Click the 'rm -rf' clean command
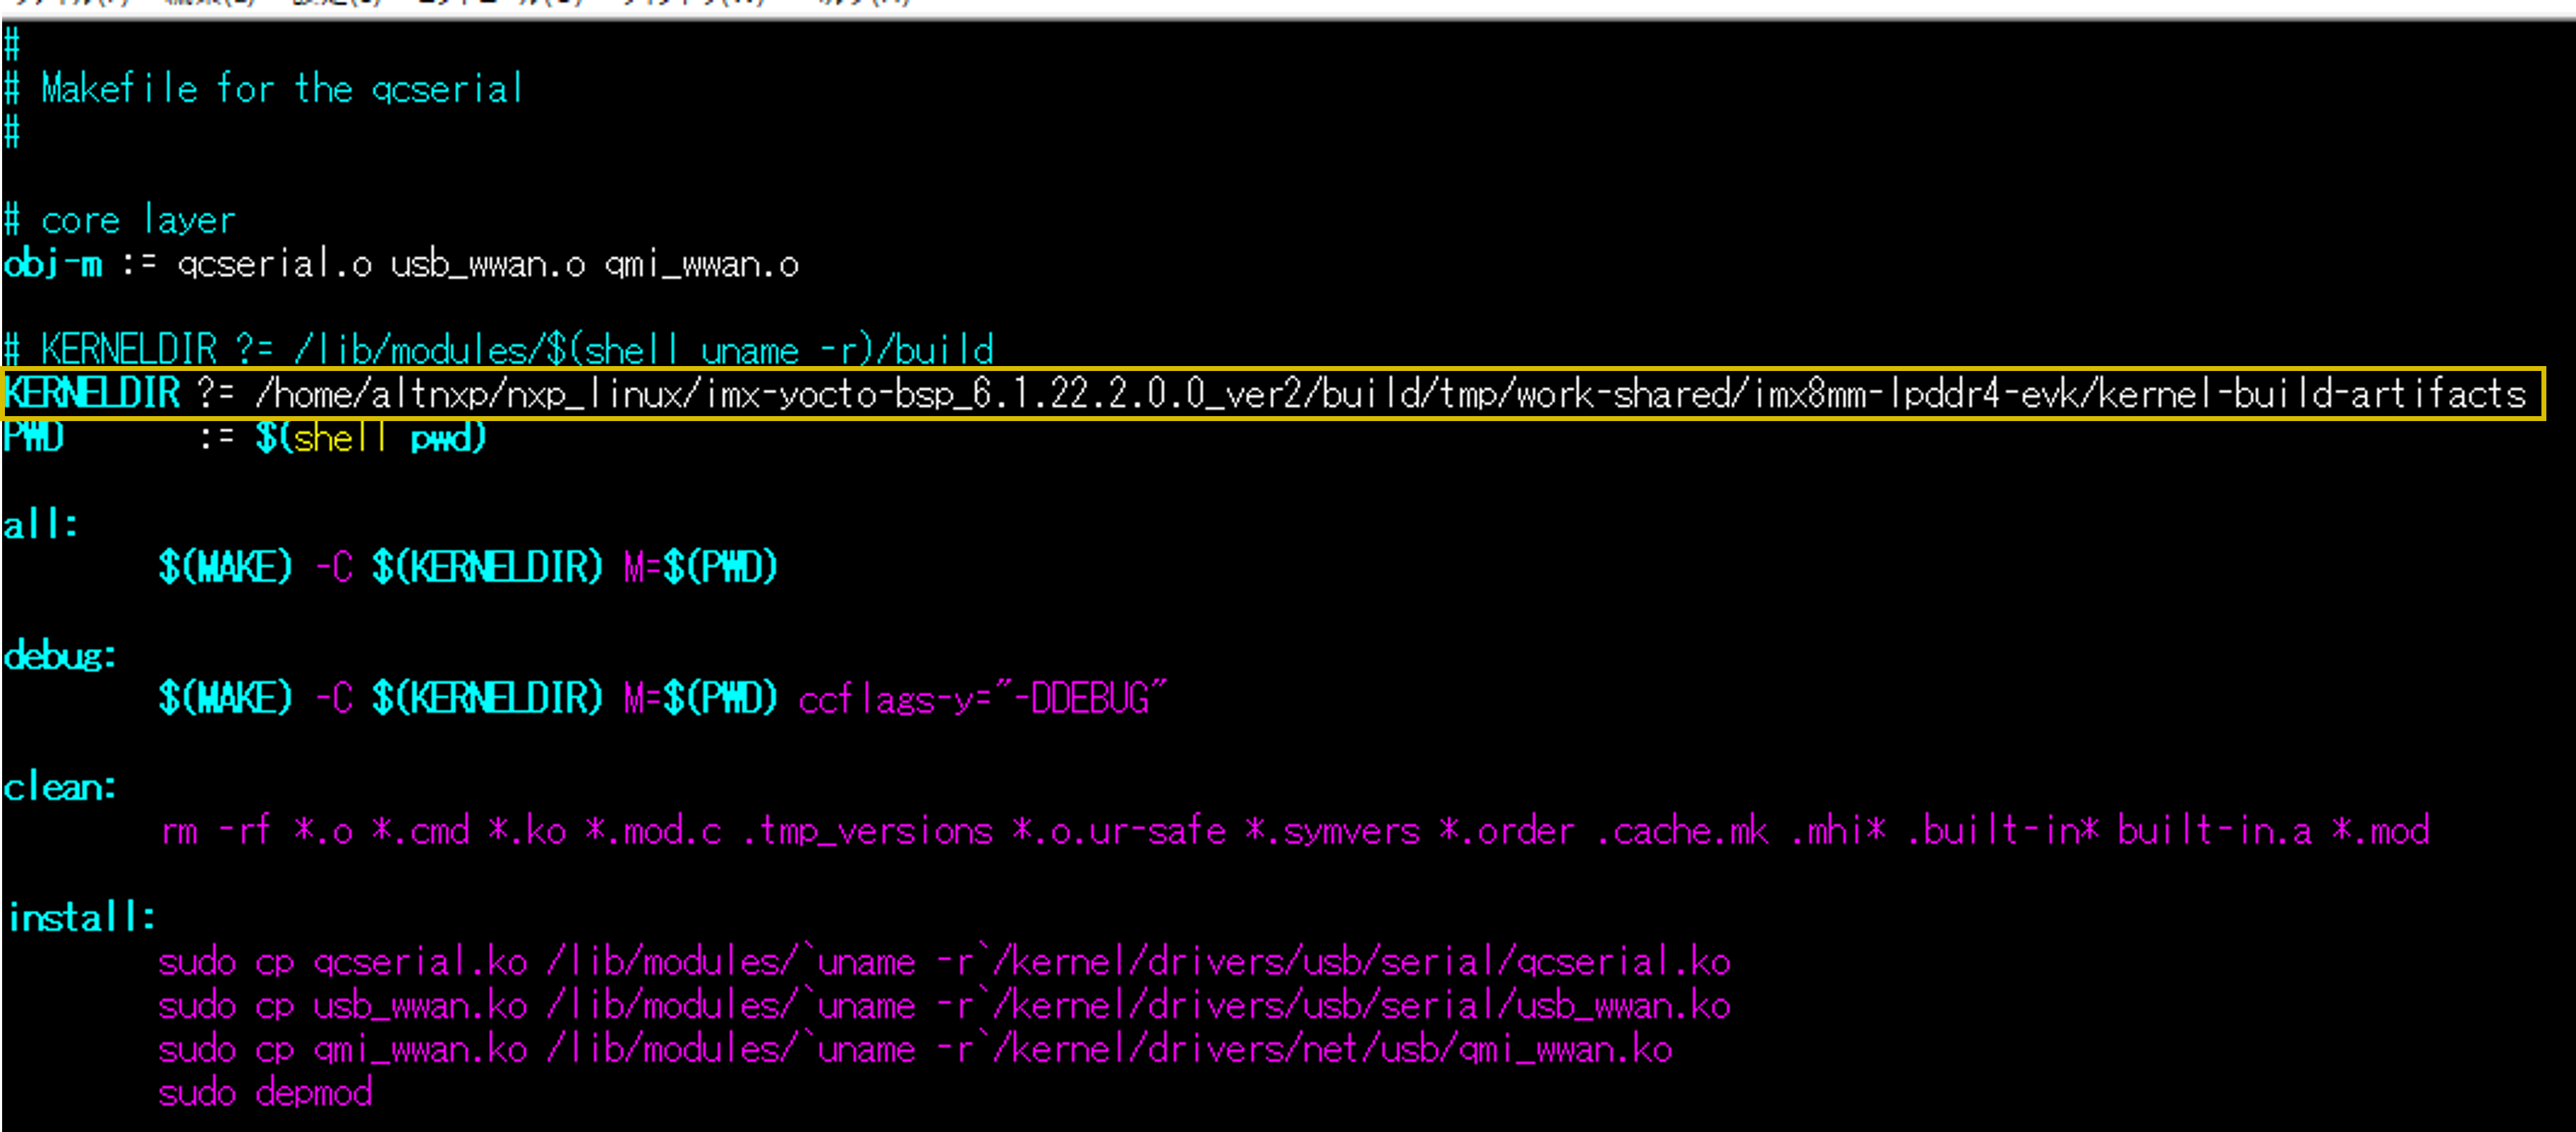This screenshot has width=2576, height=1132. [x=215, y=831]
